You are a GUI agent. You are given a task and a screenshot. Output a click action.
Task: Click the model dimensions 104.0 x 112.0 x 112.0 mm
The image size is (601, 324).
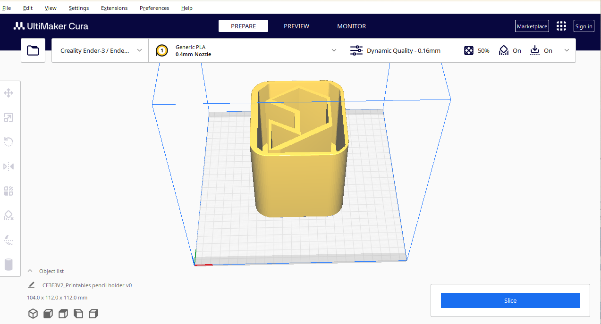click(57, 298)
